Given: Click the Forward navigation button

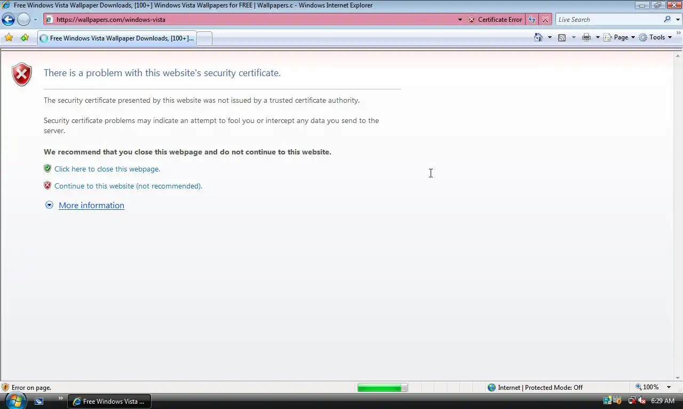Looking at the screenshot, I should point(23,20).
